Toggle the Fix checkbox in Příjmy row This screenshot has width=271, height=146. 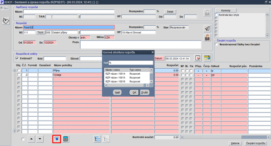point(191,71)
